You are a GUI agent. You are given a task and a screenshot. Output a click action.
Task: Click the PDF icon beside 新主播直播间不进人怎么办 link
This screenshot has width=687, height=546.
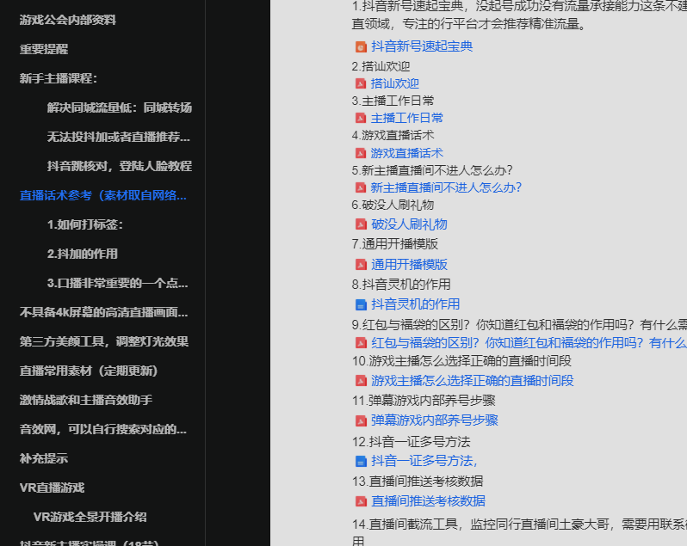pos(361,187)
